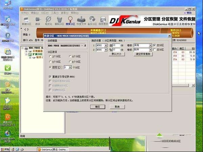Open the 自动恢复win7到C盘 desktop icon
The width and height of the screenshot is (203, 152).
tap(8, 136)
